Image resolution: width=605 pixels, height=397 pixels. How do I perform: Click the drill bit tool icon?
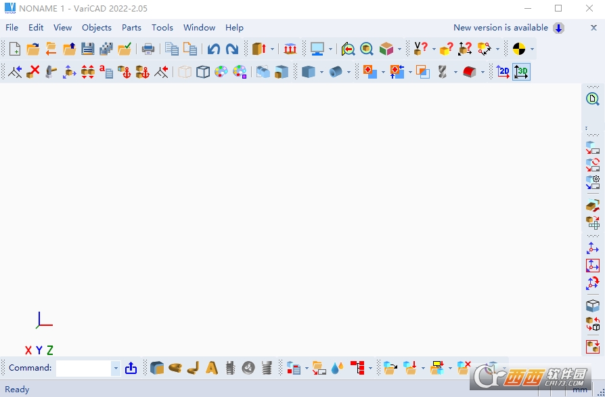(x=443, y=72)
